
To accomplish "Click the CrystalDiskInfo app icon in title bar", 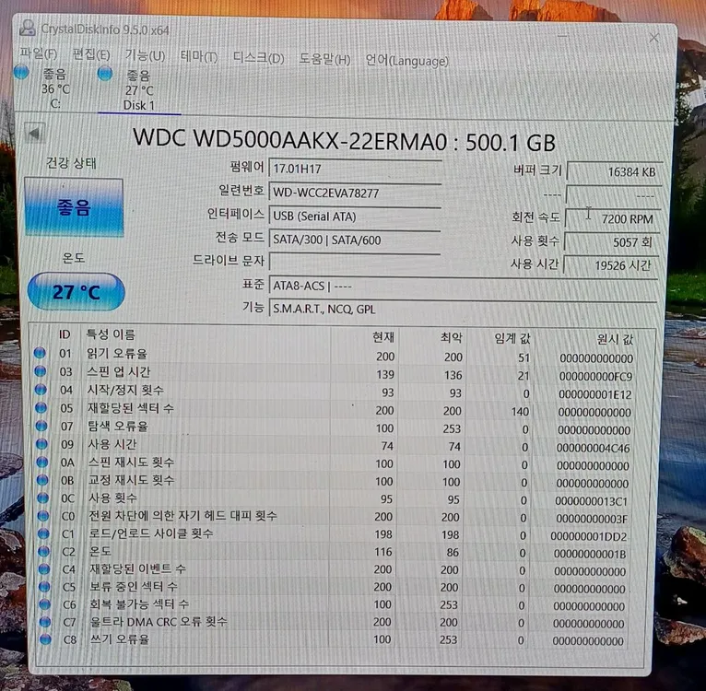I will pos(27,28).
